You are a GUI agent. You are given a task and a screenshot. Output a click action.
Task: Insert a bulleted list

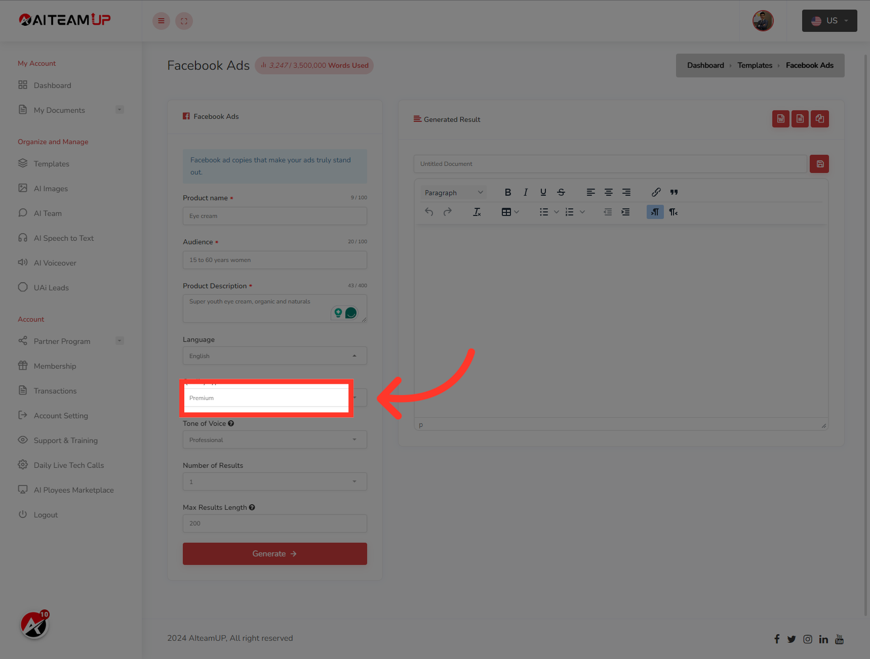tap(543, 212)
